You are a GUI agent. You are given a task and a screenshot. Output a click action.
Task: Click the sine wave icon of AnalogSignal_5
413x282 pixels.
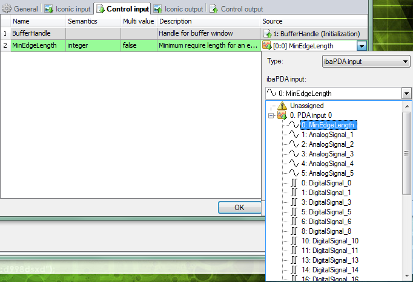(x=294, y=173)
